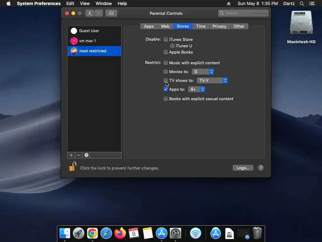
Task: Open help with the question mark button
Action: point(261,168)
